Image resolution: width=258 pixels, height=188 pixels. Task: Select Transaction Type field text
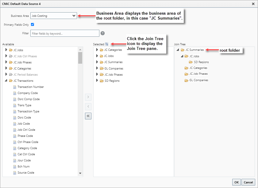(28, 111)
